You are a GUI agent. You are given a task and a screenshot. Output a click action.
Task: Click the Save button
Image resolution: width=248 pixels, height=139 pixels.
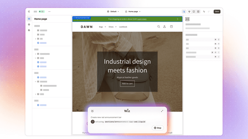click(x=217, y=12)
